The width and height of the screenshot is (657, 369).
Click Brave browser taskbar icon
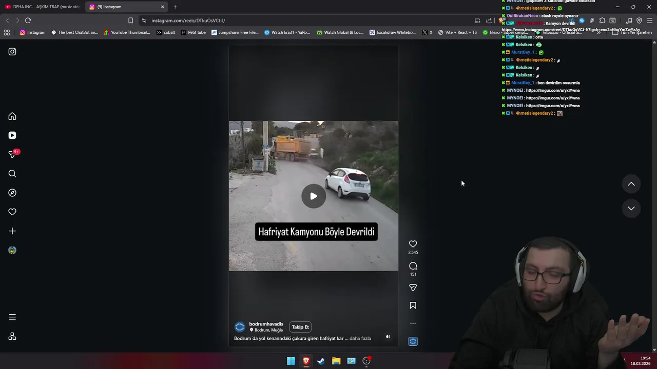click(306, 361)
